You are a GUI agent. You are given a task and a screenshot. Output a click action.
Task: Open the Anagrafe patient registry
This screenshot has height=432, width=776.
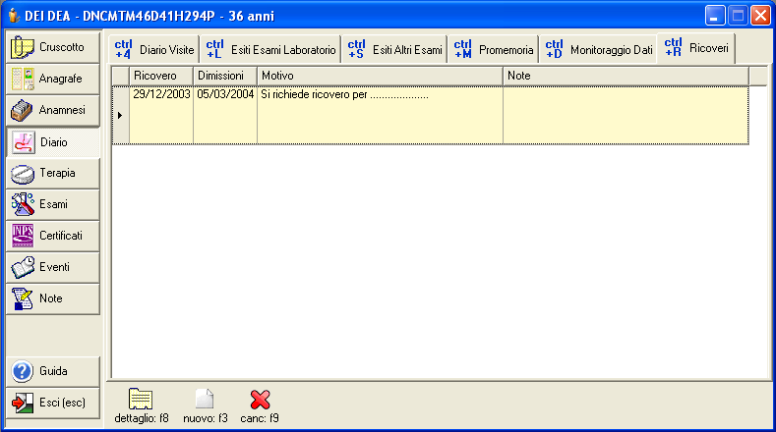[52, 79]
